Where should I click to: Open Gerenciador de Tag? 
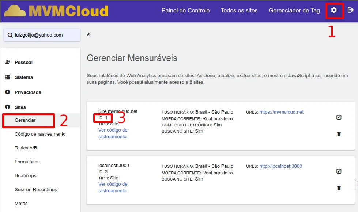tap(294, 10)
